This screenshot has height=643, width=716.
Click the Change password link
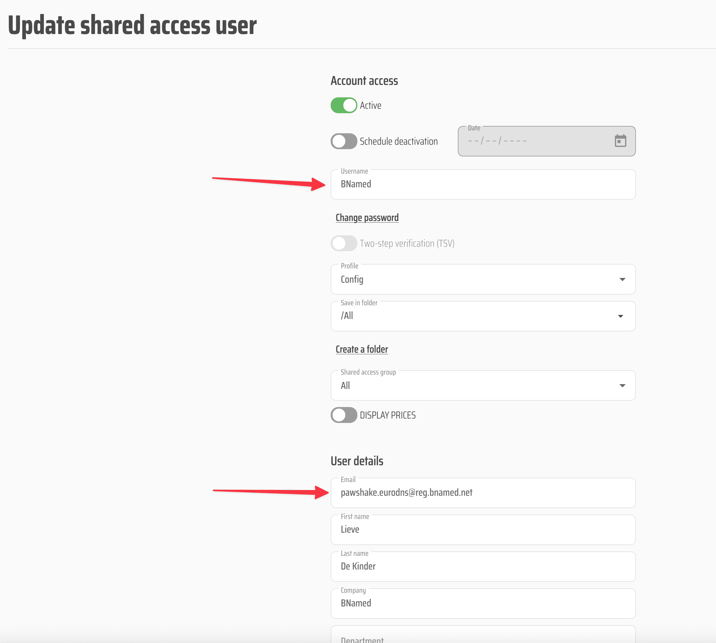367,218
